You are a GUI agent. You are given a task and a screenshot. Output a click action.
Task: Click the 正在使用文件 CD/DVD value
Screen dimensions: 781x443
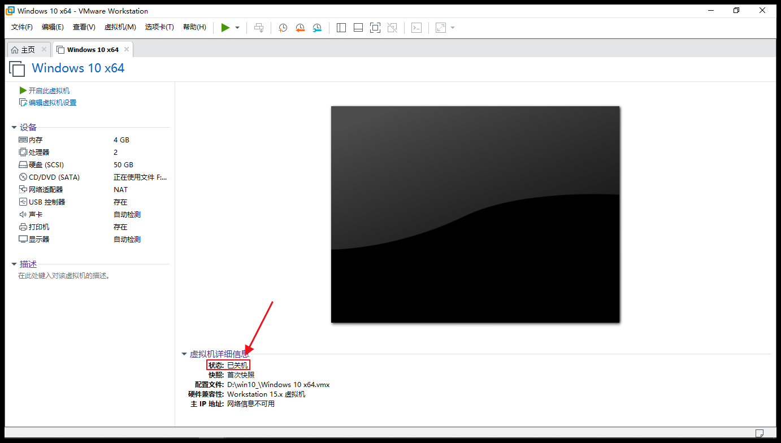(140, 177)
